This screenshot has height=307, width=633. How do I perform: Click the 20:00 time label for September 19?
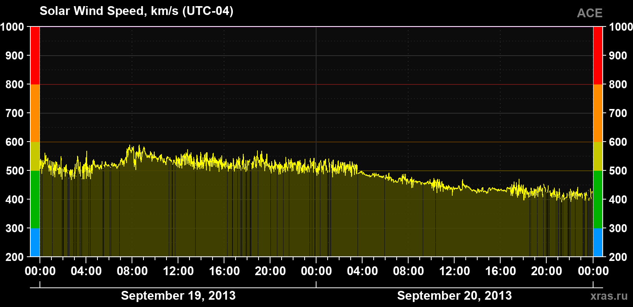pyautogui.click(x=270, y=271)
